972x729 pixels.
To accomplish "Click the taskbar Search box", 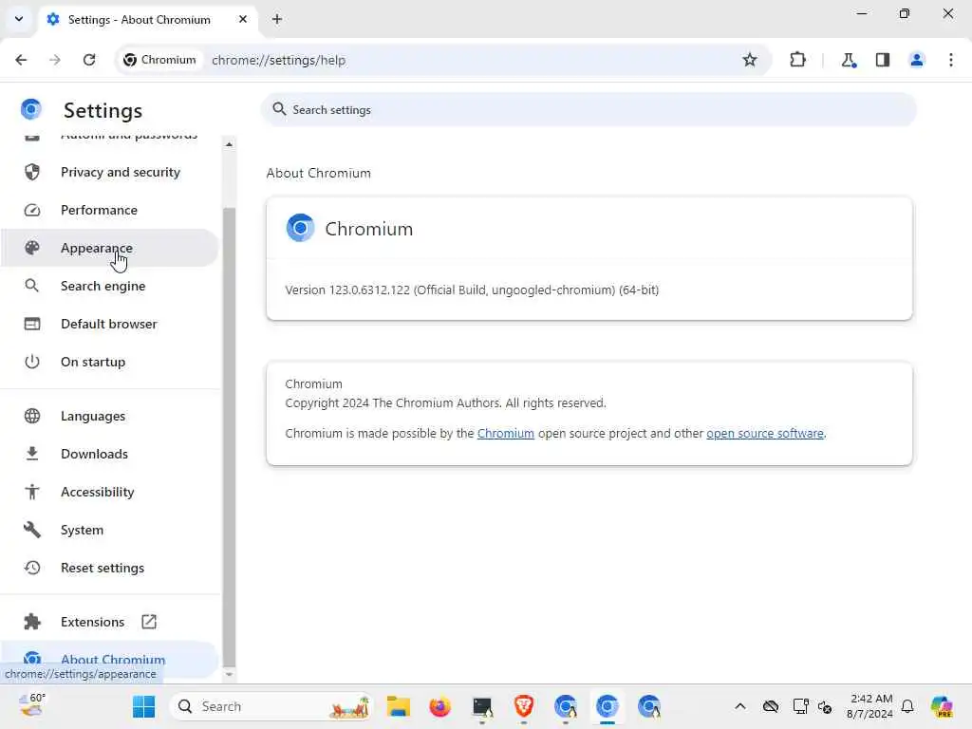I will click(x=271, y=706).
